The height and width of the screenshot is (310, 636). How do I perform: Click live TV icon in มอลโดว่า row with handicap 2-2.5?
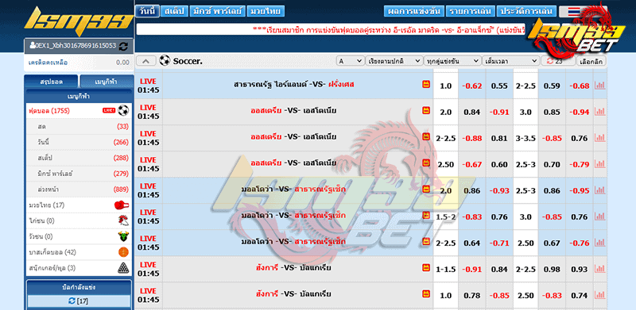426,241
